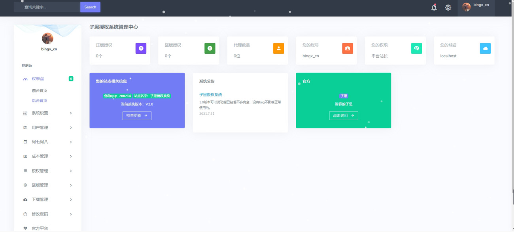Click the green 盗版授权 card icon
The image size is (514, 232).
(210, 48)
